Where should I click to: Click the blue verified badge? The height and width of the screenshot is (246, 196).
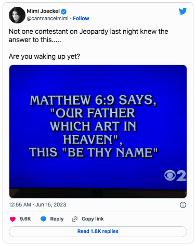coord(64,11)
